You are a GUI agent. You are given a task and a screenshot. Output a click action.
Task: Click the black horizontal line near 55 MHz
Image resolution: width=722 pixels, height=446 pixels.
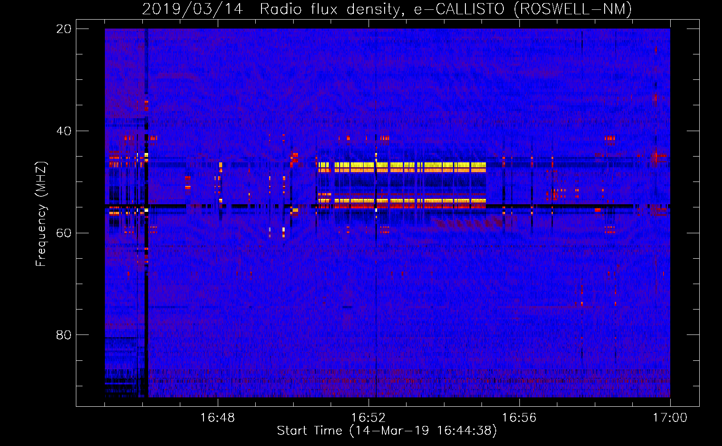tap(387, 206)
